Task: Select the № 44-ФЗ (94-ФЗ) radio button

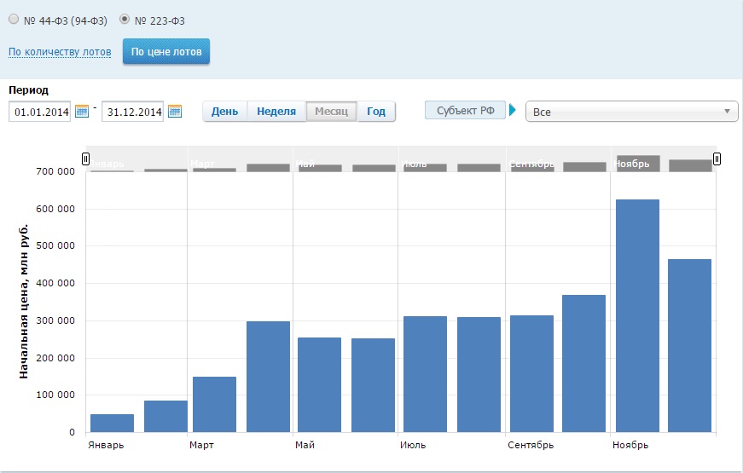Action: click(x=14, y=19)
